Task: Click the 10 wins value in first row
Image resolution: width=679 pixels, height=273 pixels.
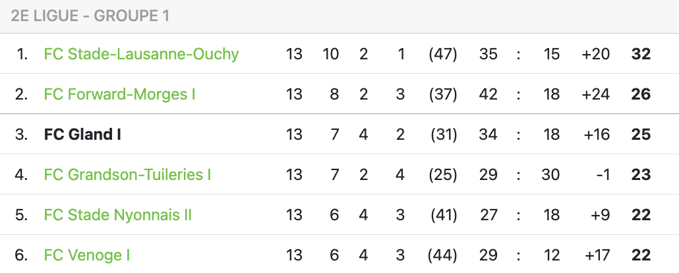Action: click(331, 54)
